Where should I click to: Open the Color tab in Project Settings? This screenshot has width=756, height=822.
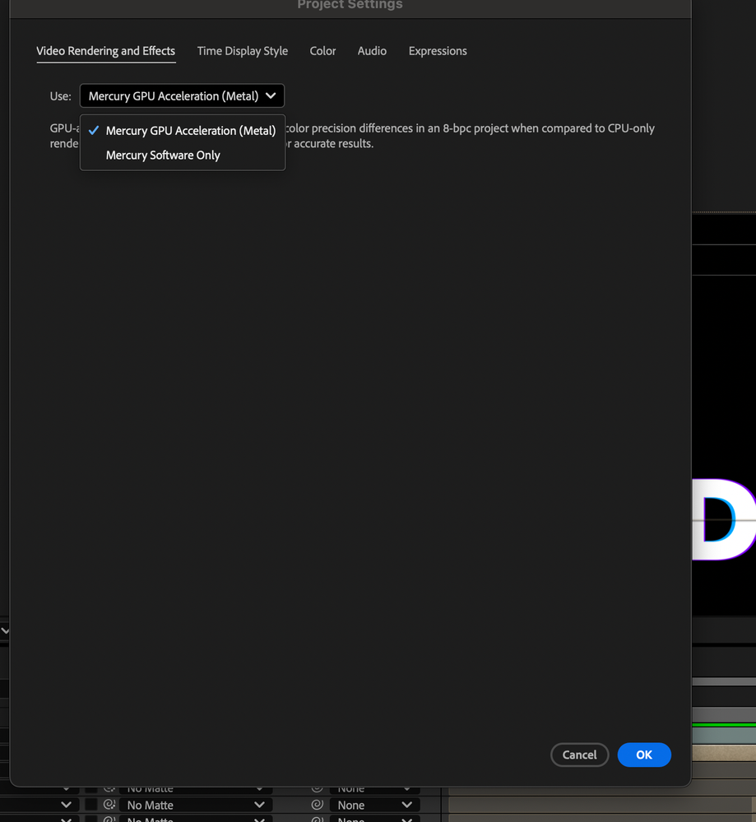(x=322, y=51)
